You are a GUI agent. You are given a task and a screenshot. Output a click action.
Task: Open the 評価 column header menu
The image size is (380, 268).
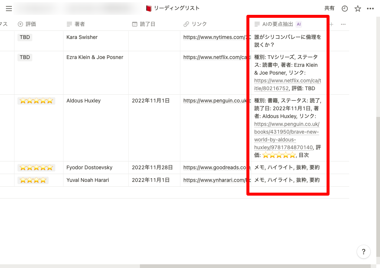31,24
